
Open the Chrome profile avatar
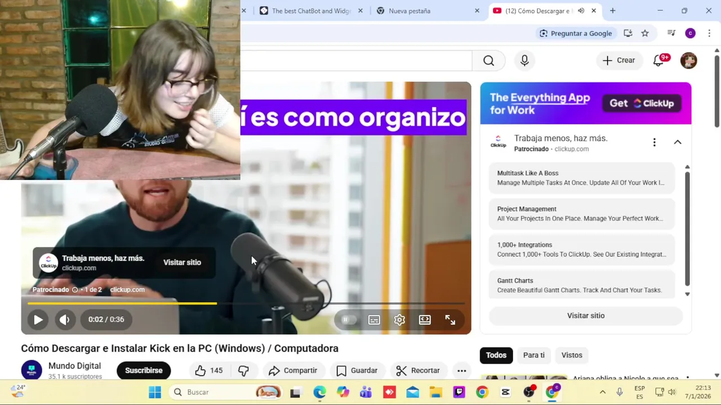click(690, 33)
